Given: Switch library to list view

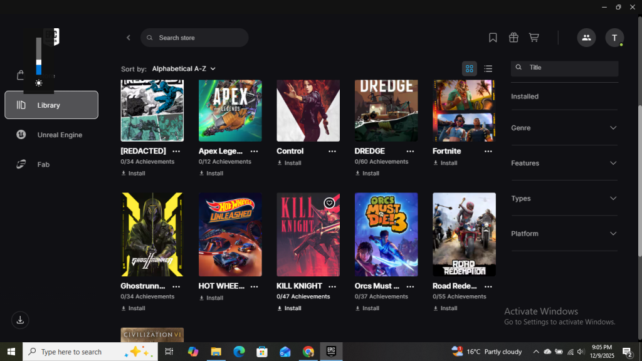Looking at the screenshot, I should [488, 68].
